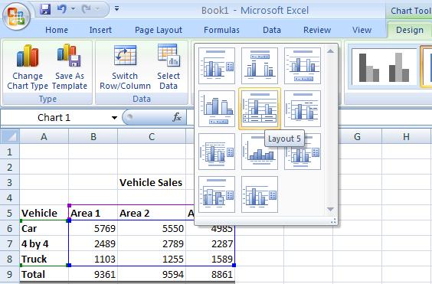
Task: Open the View ribbon tab
Action: 362,30
